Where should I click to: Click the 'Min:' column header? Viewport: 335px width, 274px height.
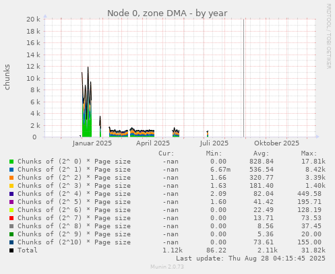tap(214, 153)
